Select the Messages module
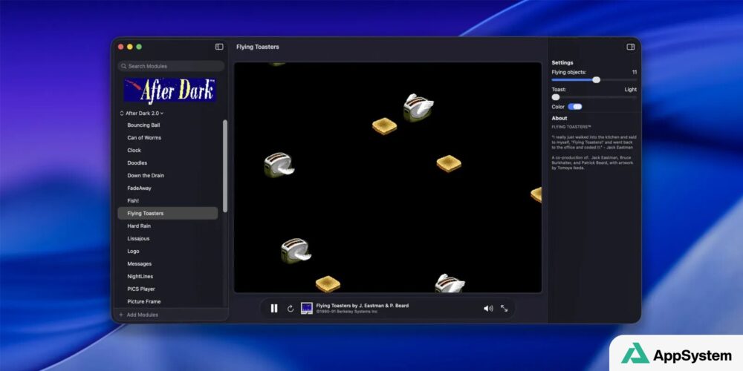Image resolution: width=743 pixels, height=371 pixels. tap(168, 264)
